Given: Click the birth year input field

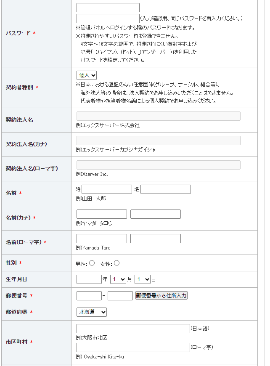Looking at the screenshot, I should (x=89, y=279).
